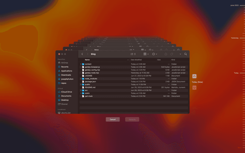Viewport: 245px width, 153px height.
Task: Jump to Yesterday on the timeline
Action: click(x=235, y=38)
